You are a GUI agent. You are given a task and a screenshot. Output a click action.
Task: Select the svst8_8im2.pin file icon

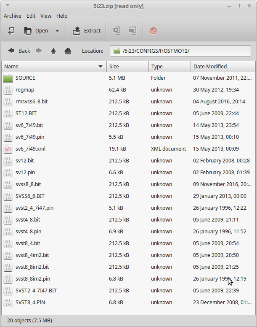(8, 279)
